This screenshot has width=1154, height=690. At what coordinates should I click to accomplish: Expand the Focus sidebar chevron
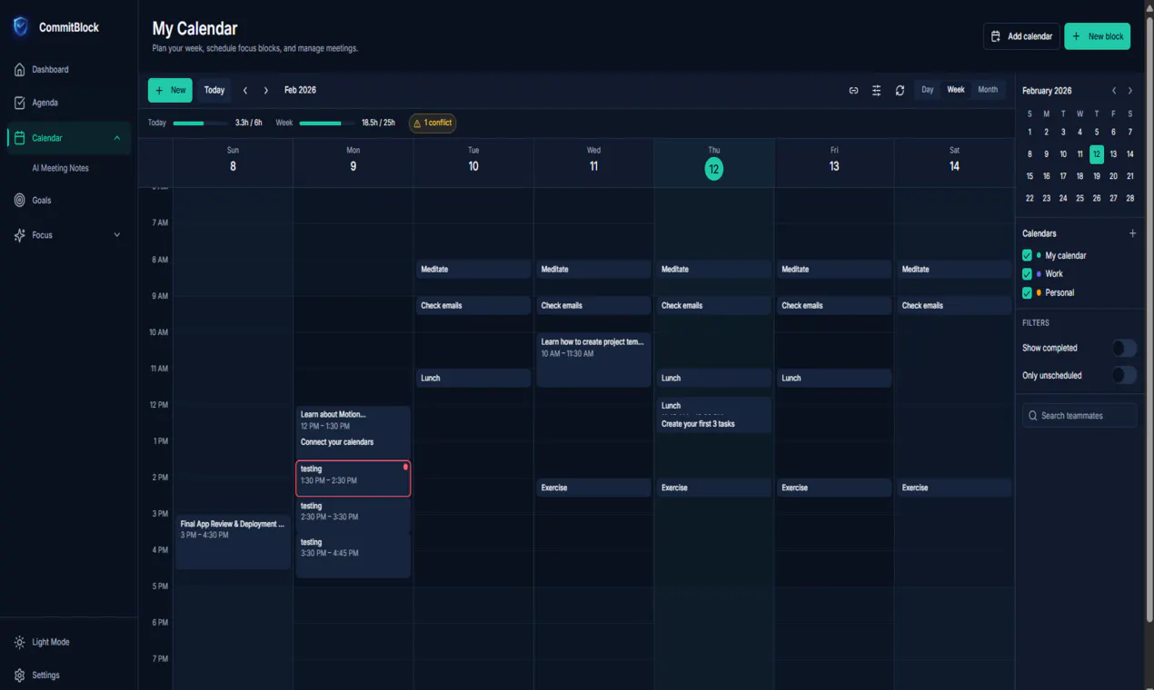point(116,235)
